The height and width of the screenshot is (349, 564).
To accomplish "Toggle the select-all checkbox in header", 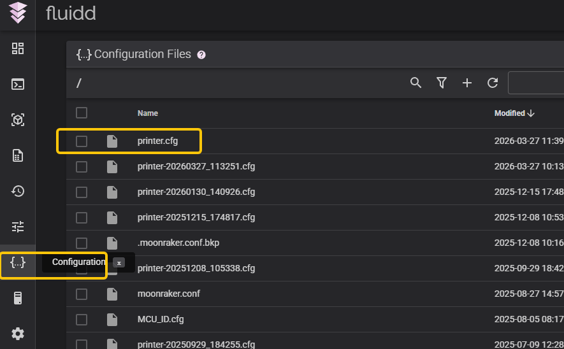I will coord(82,113).
